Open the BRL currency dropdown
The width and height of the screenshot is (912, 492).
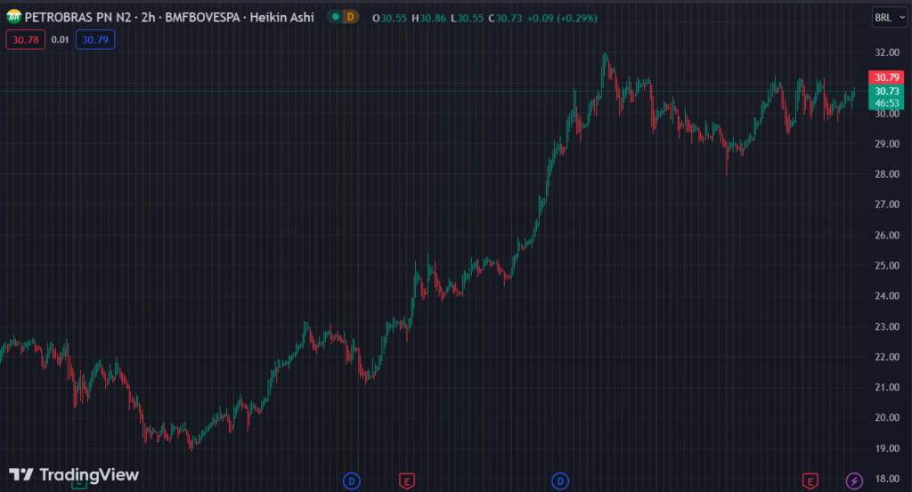(887, 17)
